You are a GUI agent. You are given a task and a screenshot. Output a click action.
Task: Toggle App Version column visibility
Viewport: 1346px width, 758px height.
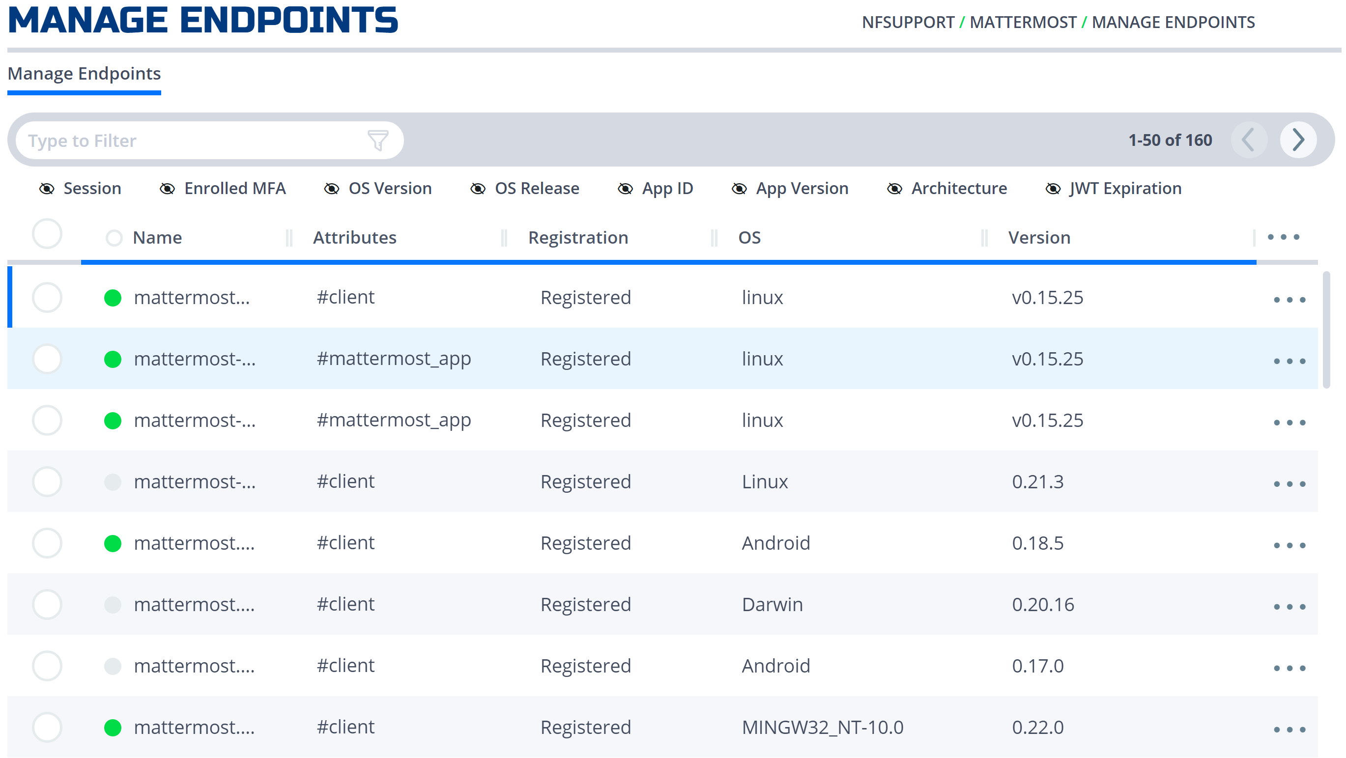tap(790, 188)
